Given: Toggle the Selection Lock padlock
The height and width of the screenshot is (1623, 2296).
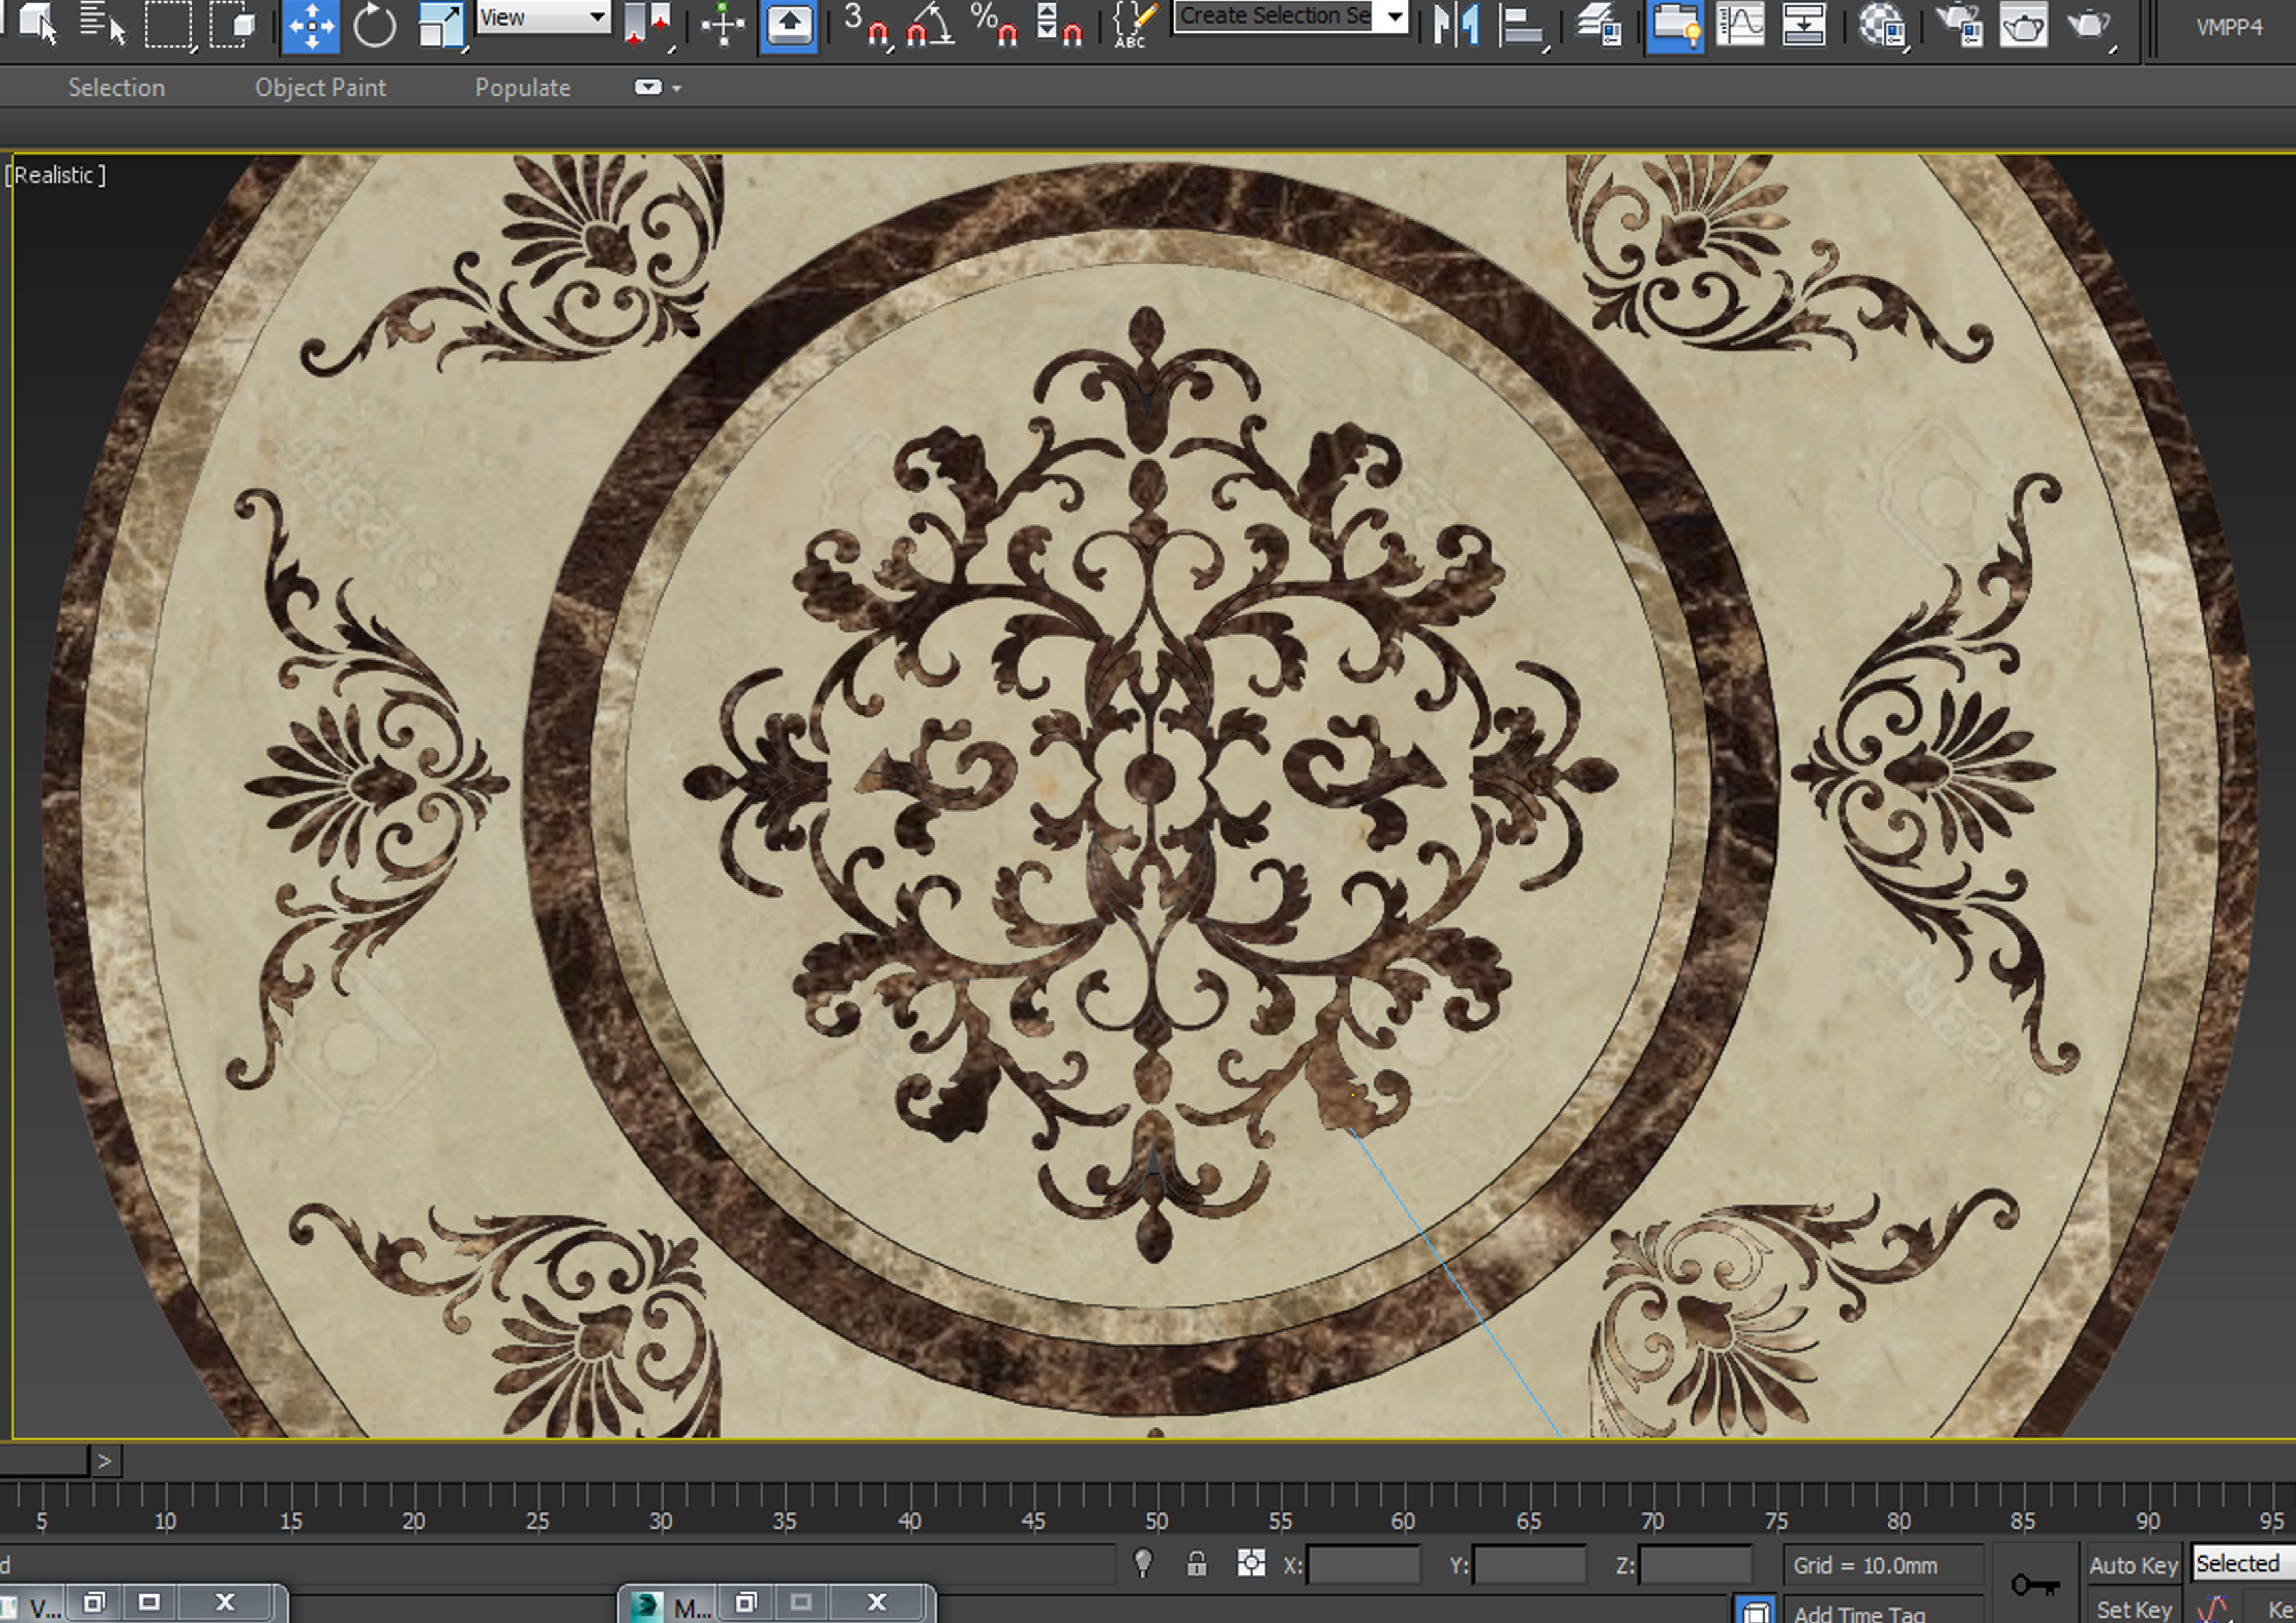Looking at the screenshot, I should pyautogui.click(x=1196, y=1564).
